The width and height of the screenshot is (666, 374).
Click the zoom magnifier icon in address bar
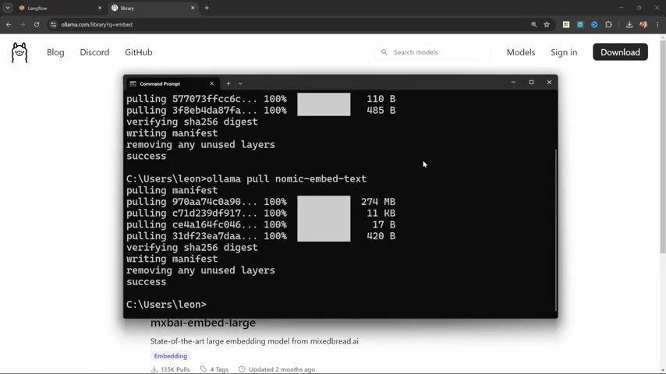[x=534, y=24]
